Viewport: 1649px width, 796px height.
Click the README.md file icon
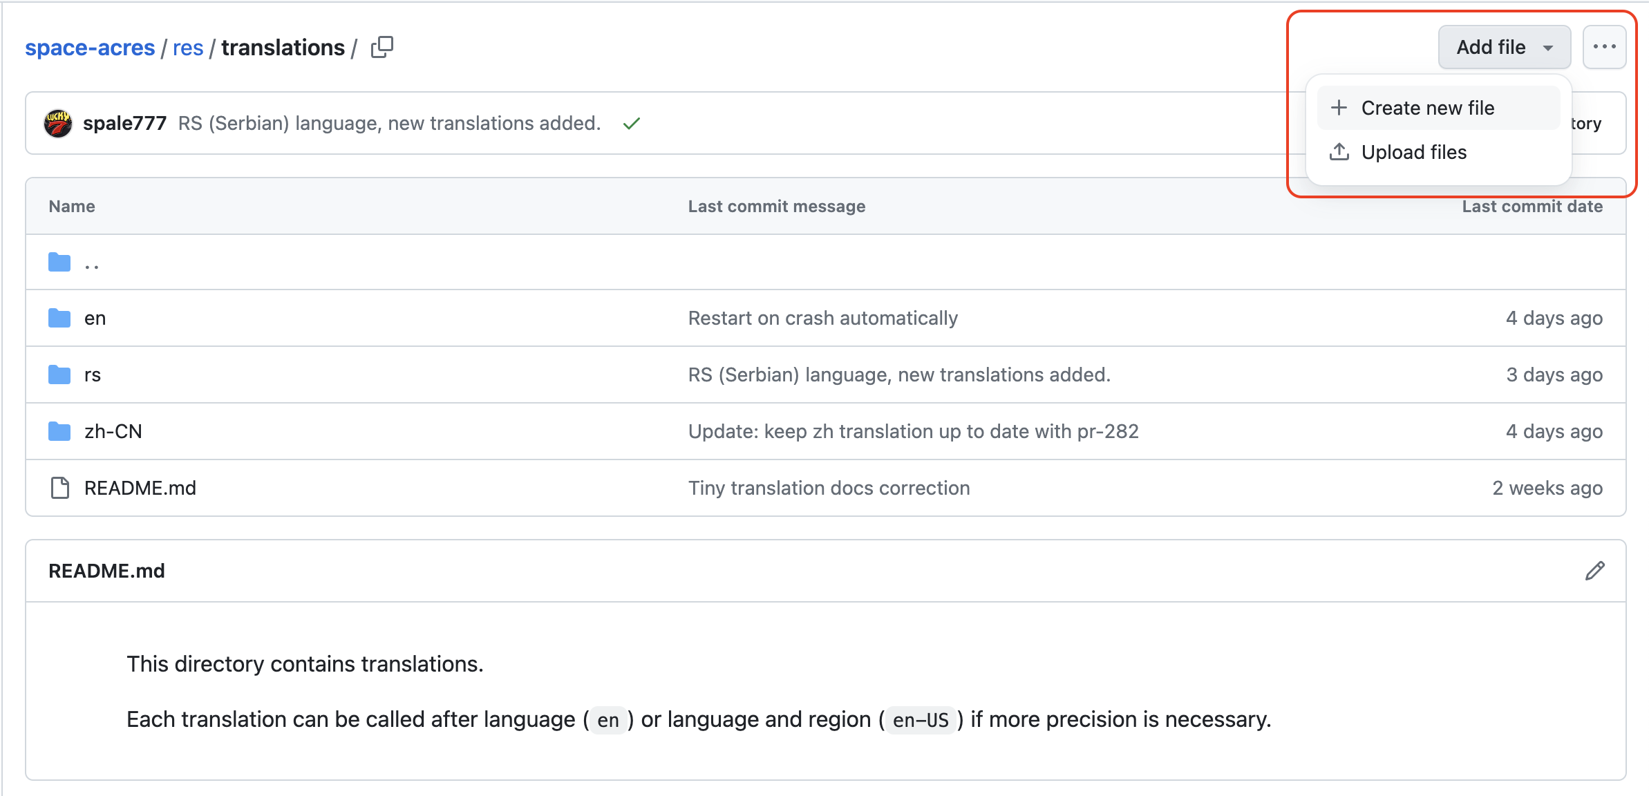[60, 489]
